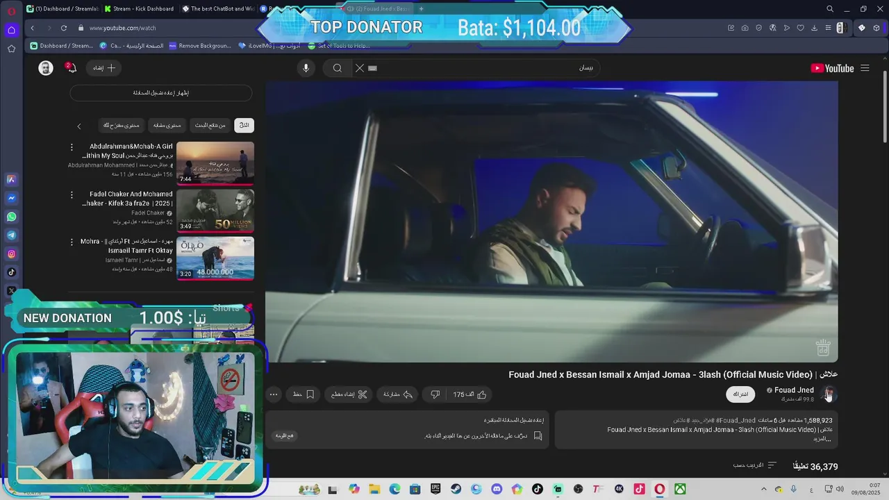
Task: Open File Explorer from the taskbar
Action: click(374, 489)
